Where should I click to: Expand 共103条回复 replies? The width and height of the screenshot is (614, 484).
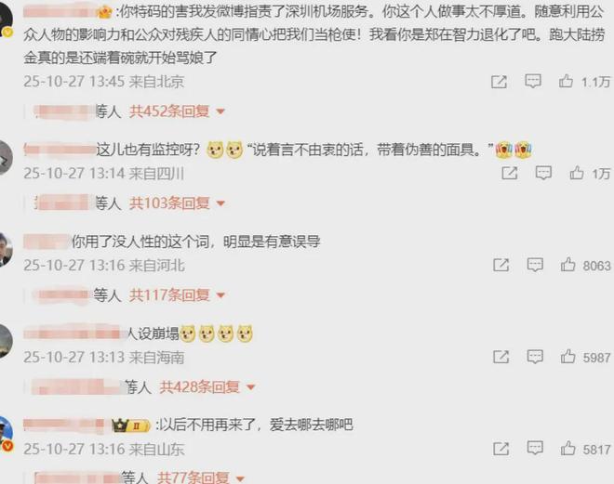(177, 203)
